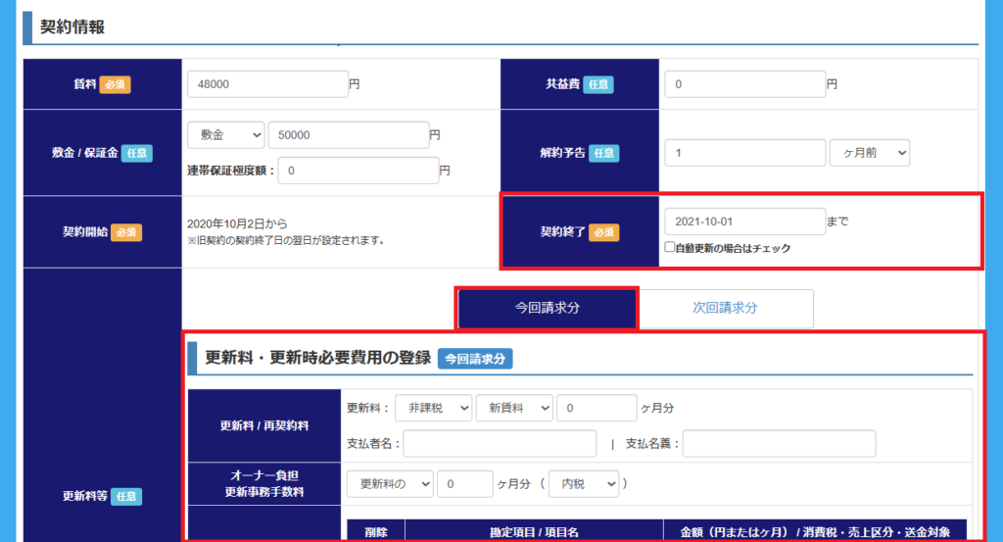Enable the 自動更新の場合はチェック checkbox
Viewport: 1003px width, 542px height.
[x=670, y=248]
